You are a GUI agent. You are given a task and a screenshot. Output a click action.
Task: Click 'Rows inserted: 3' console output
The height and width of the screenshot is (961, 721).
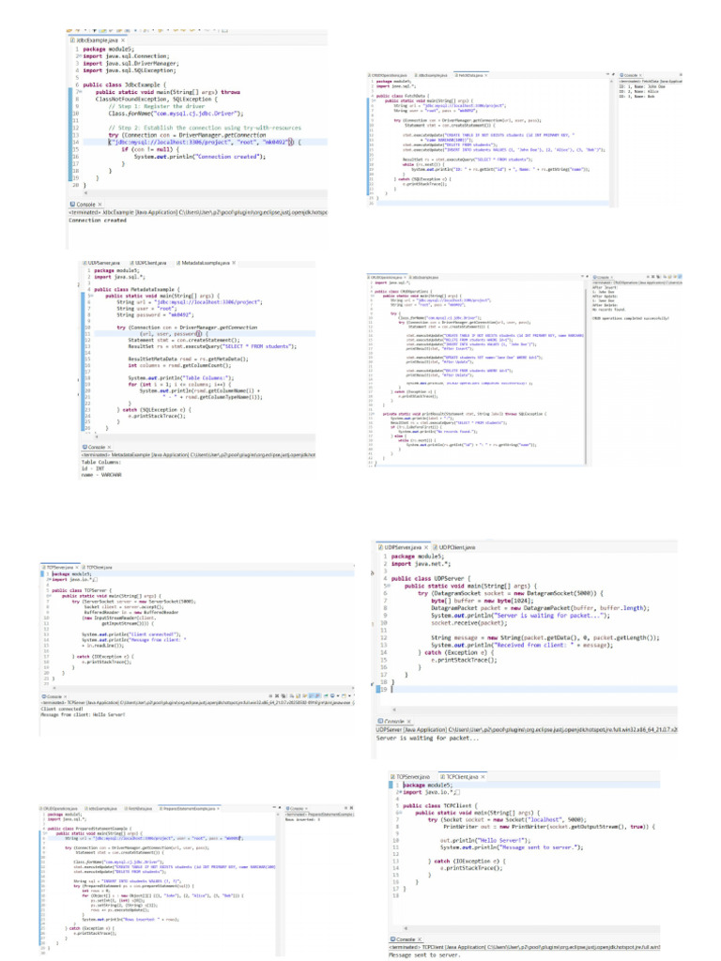pyautogui.click(x=303, y=819)
